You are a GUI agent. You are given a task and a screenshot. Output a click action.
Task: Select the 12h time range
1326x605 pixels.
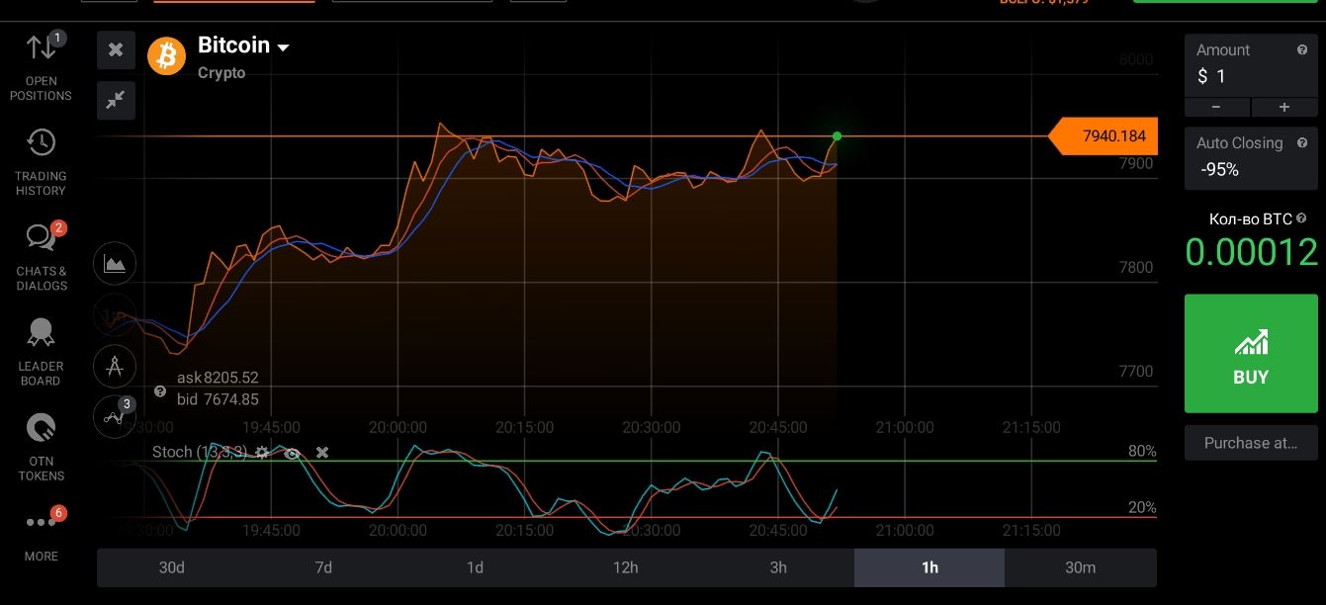(x=626, y=567)
